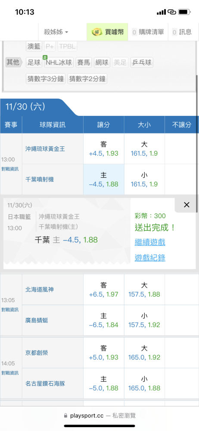Pick 大 161.5 over option
The image size is (199, 431).
[x=144, y=149]
